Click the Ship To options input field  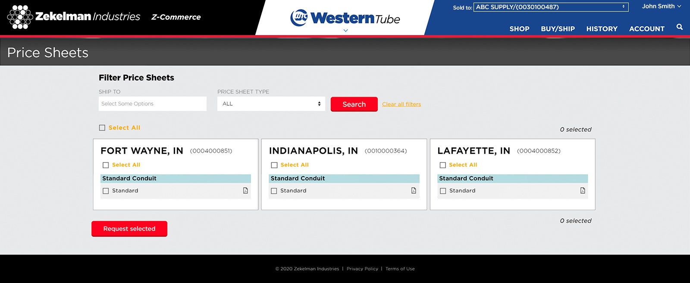(152, 104)
